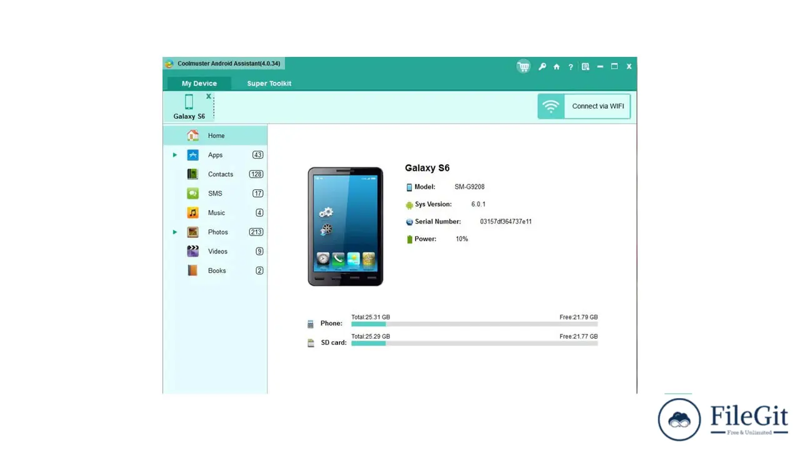Click the Photos count badge 213
Viewport: 800px width, 450px height.
pos(256,232)
